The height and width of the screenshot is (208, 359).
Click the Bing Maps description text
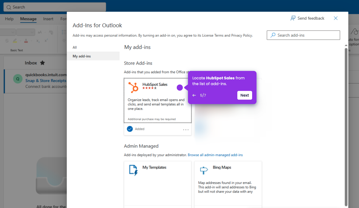point(227,187)
